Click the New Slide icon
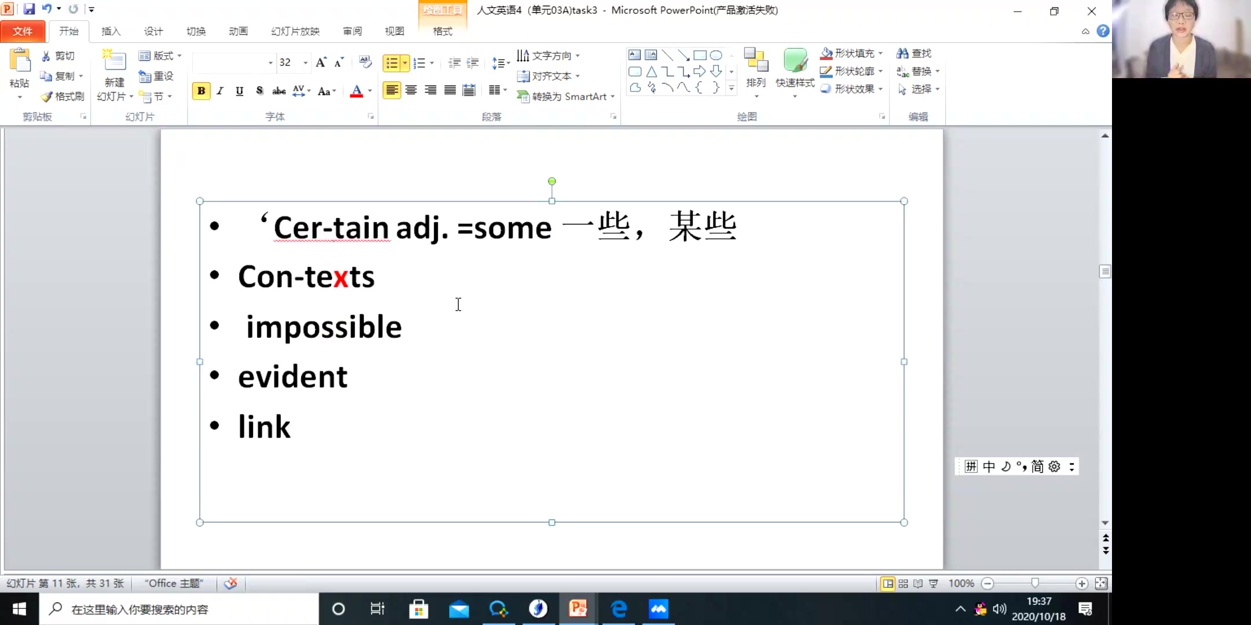Image resolution: width=1251 pixels, height=625 pixels. coord(114,61)
